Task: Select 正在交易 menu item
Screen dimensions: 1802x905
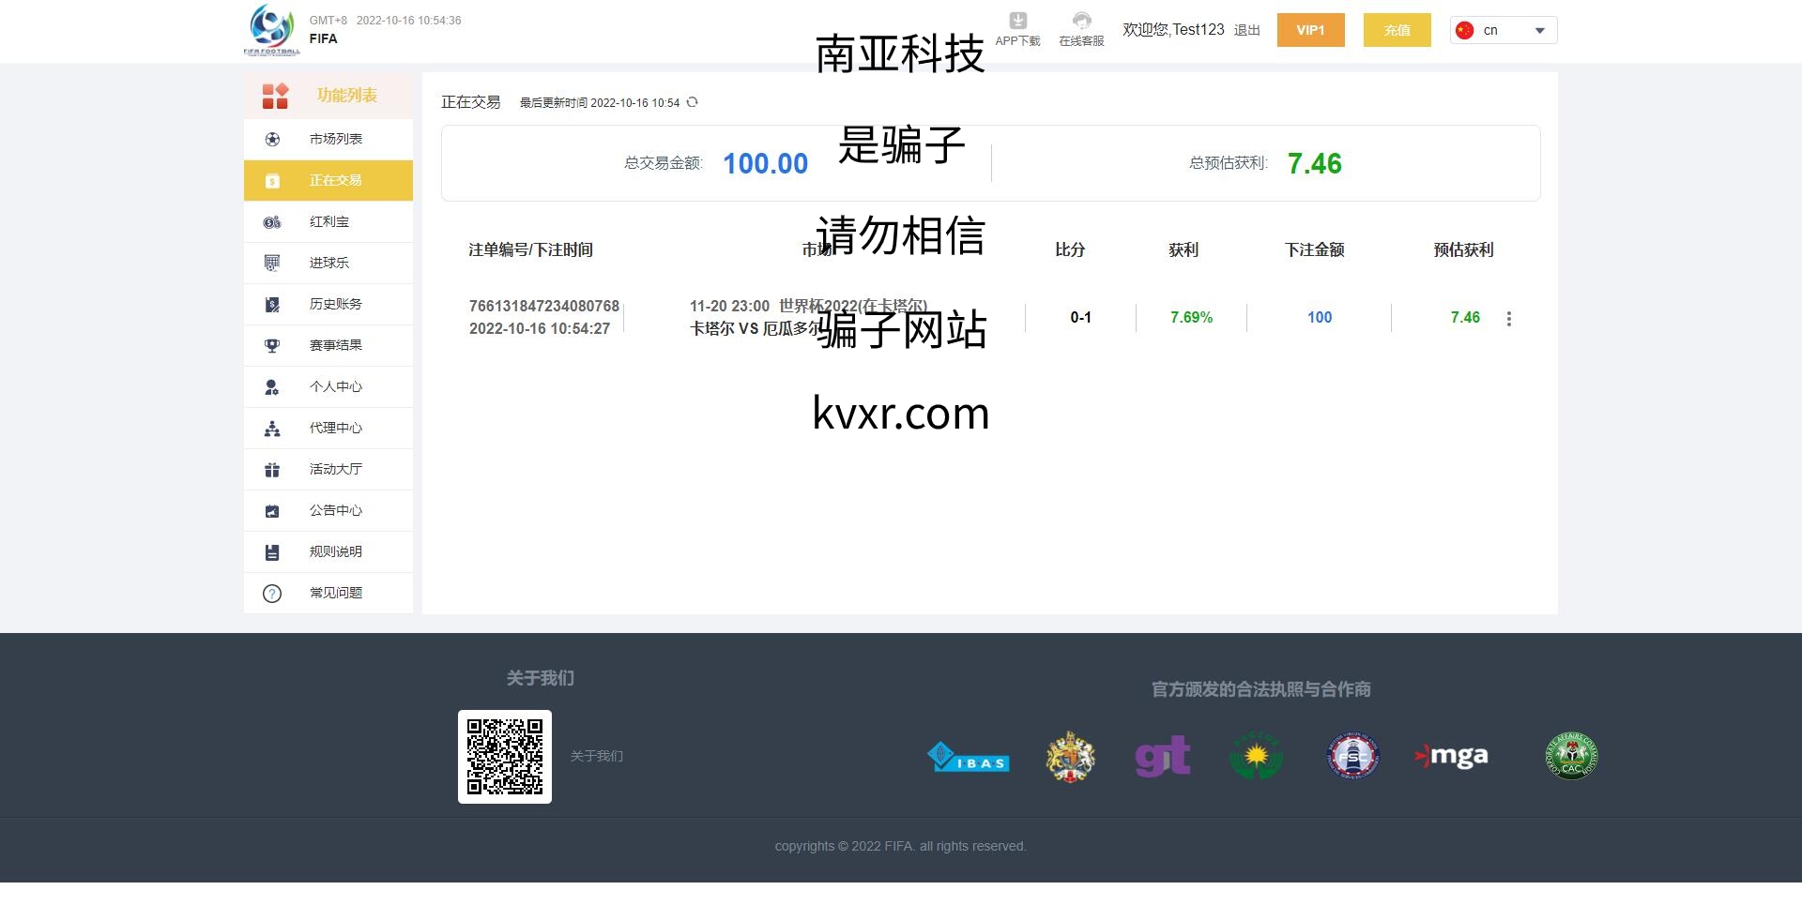Action: pyautogui.click(x=328, y=180)
